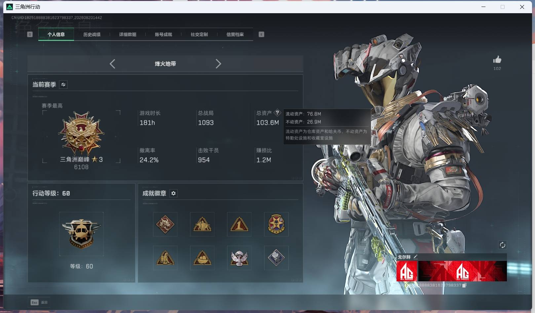Open the 详细数据 tab
Viewport: 535px width, 313px height.
click(x=128, y=34)
